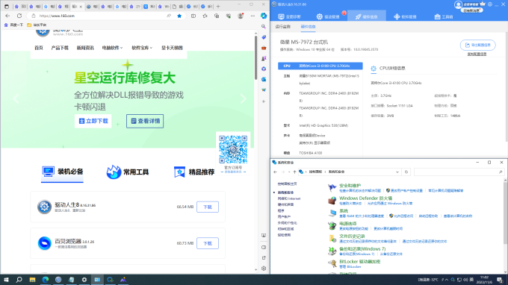Click the CPU详细信息 gear icon
The width and height of the screenshot is (508, 285).
pos(374,68)
